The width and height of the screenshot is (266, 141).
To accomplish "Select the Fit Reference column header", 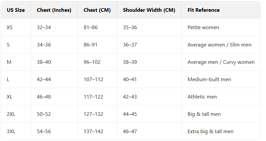I will coord(204,10).
